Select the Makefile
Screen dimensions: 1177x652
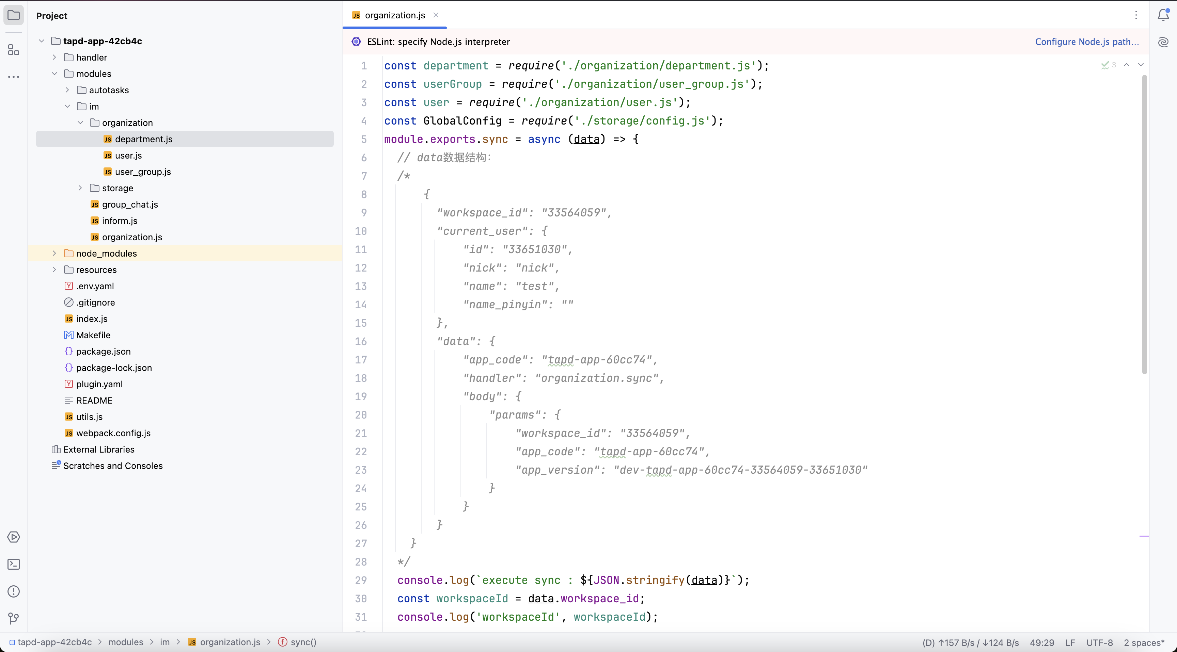(93, 335)
